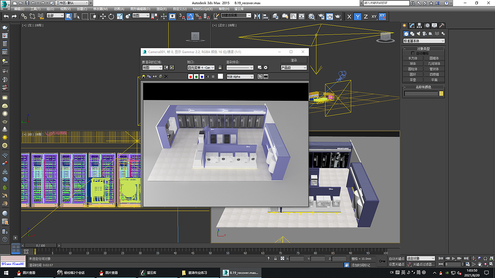
Task: Click the Save Image icon in render window
Action: click(x=143, y=76)
